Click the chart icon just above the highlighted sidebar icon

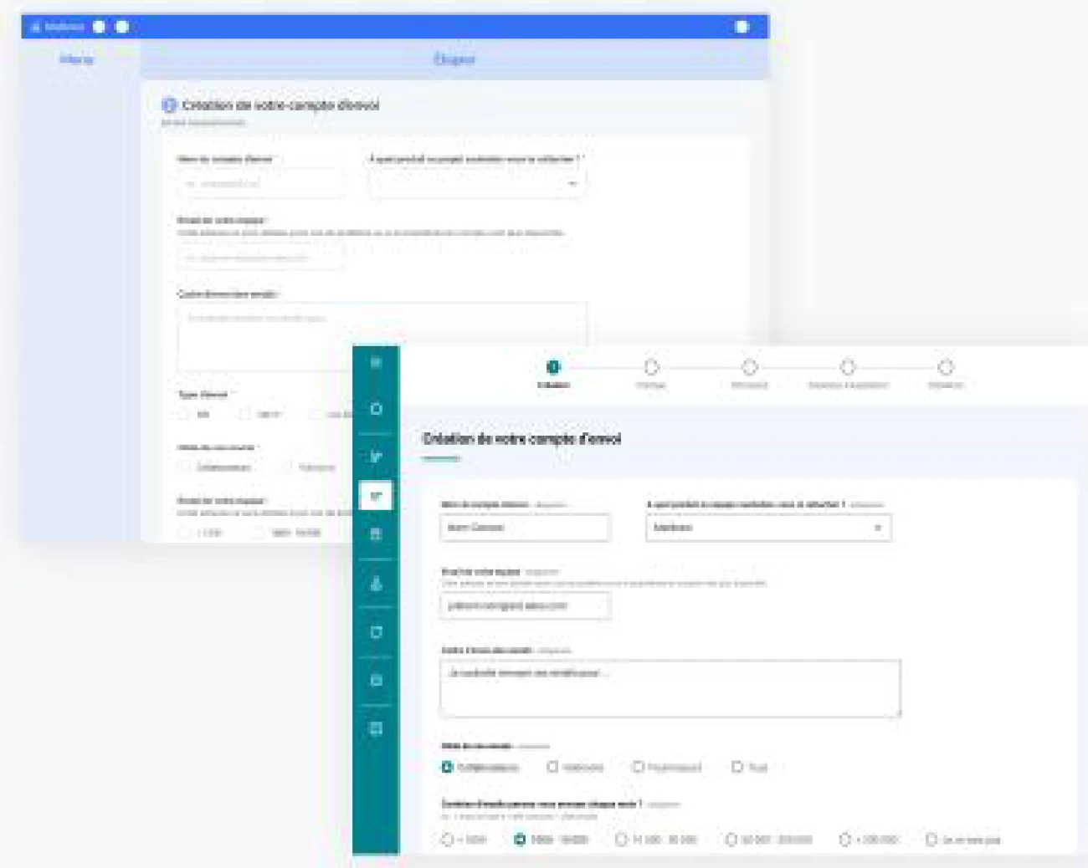pyautogui.click(x=376, y=456)
